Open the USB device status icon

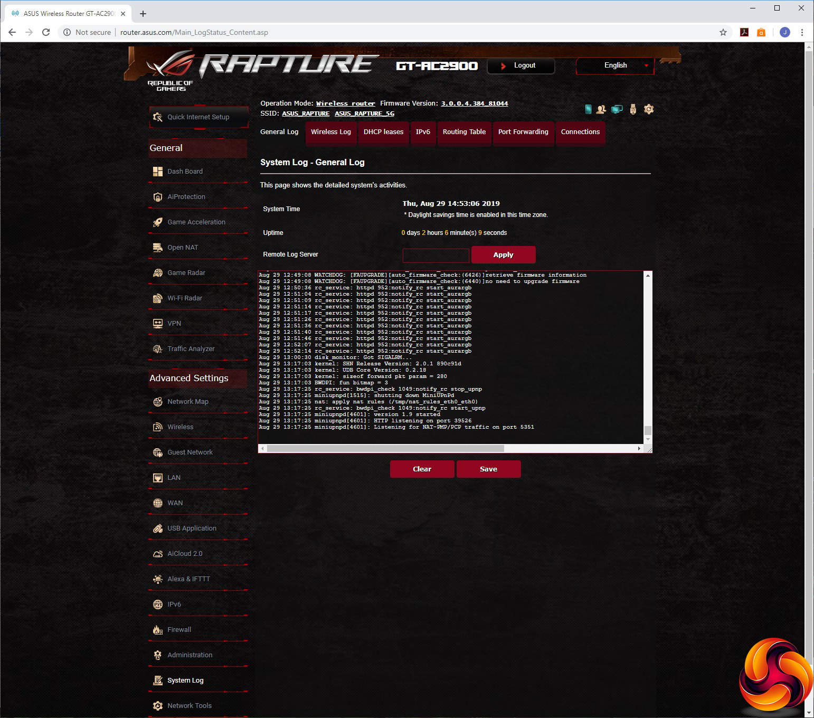point(633,109)
